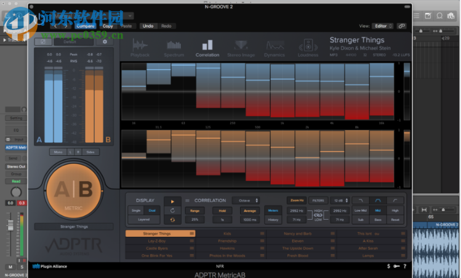The height and width of the screenshot is (278, 461).
Task: Click the restart circular arrow icon
Action: point(172,210)
